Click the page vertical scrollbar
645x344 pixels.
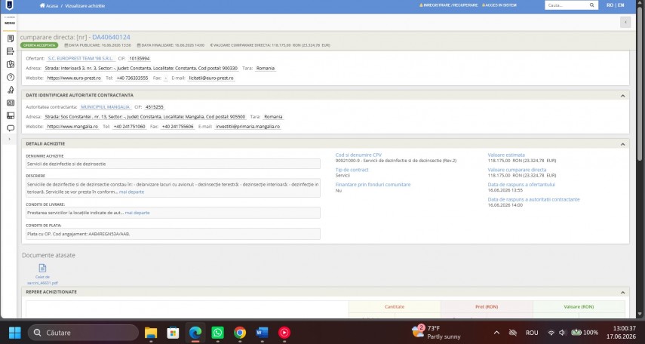tap(640, 82)
